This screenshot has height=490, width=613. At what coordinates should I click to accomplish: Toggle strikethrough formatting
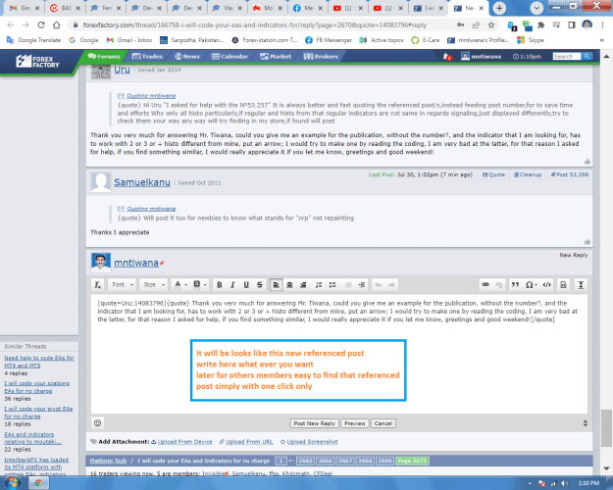(x=260, y=285)
